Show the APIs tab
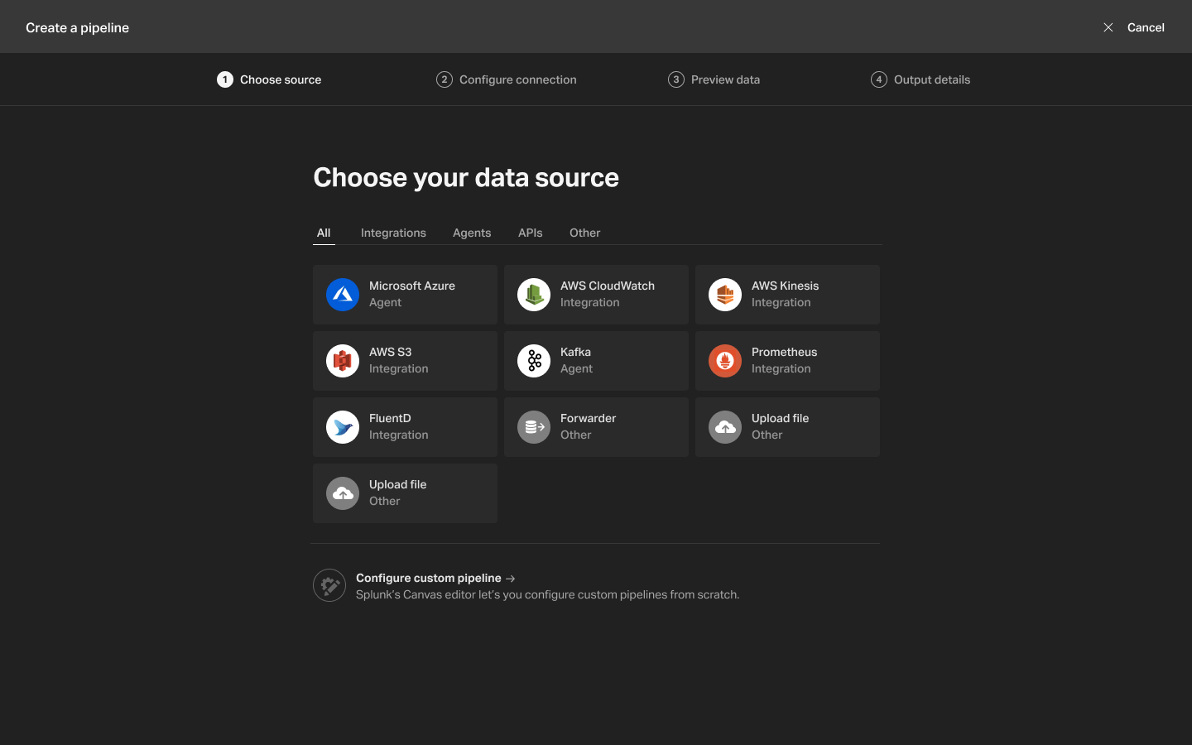The height and width of the screenshot is (745, 1192). [530, 233]
